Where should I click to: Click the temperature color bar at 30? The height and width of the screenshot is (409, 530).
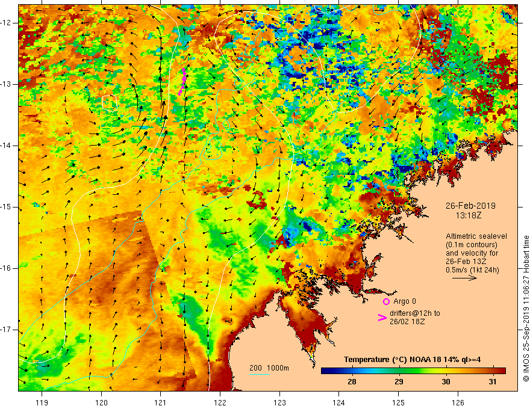[x=446, y=371]
